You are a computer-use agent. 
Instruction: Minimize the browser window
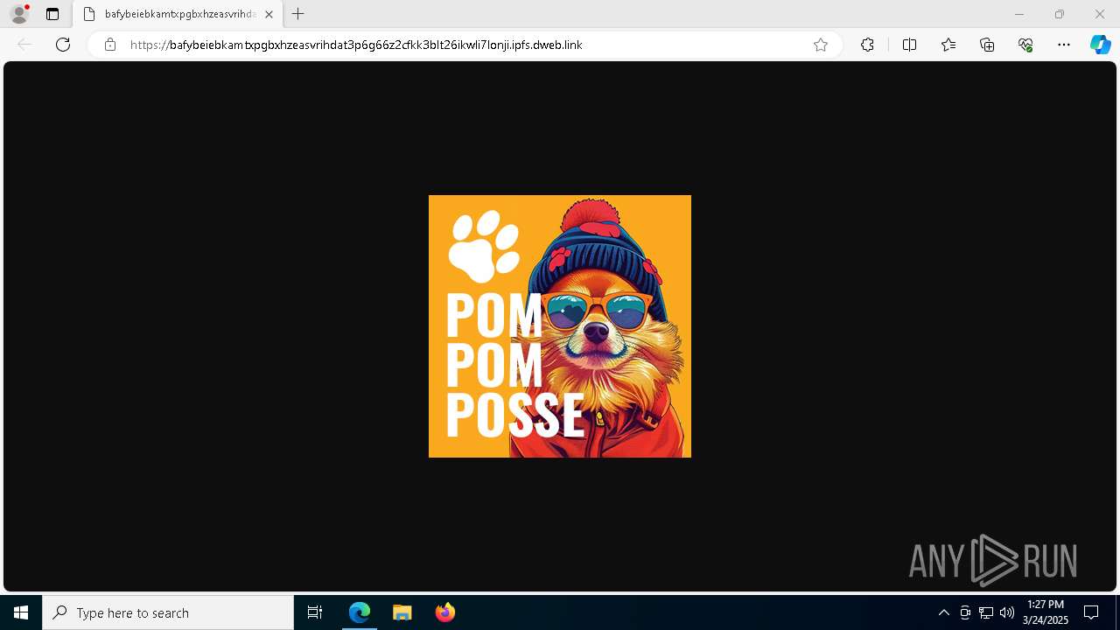click(x=1018, y=14)
